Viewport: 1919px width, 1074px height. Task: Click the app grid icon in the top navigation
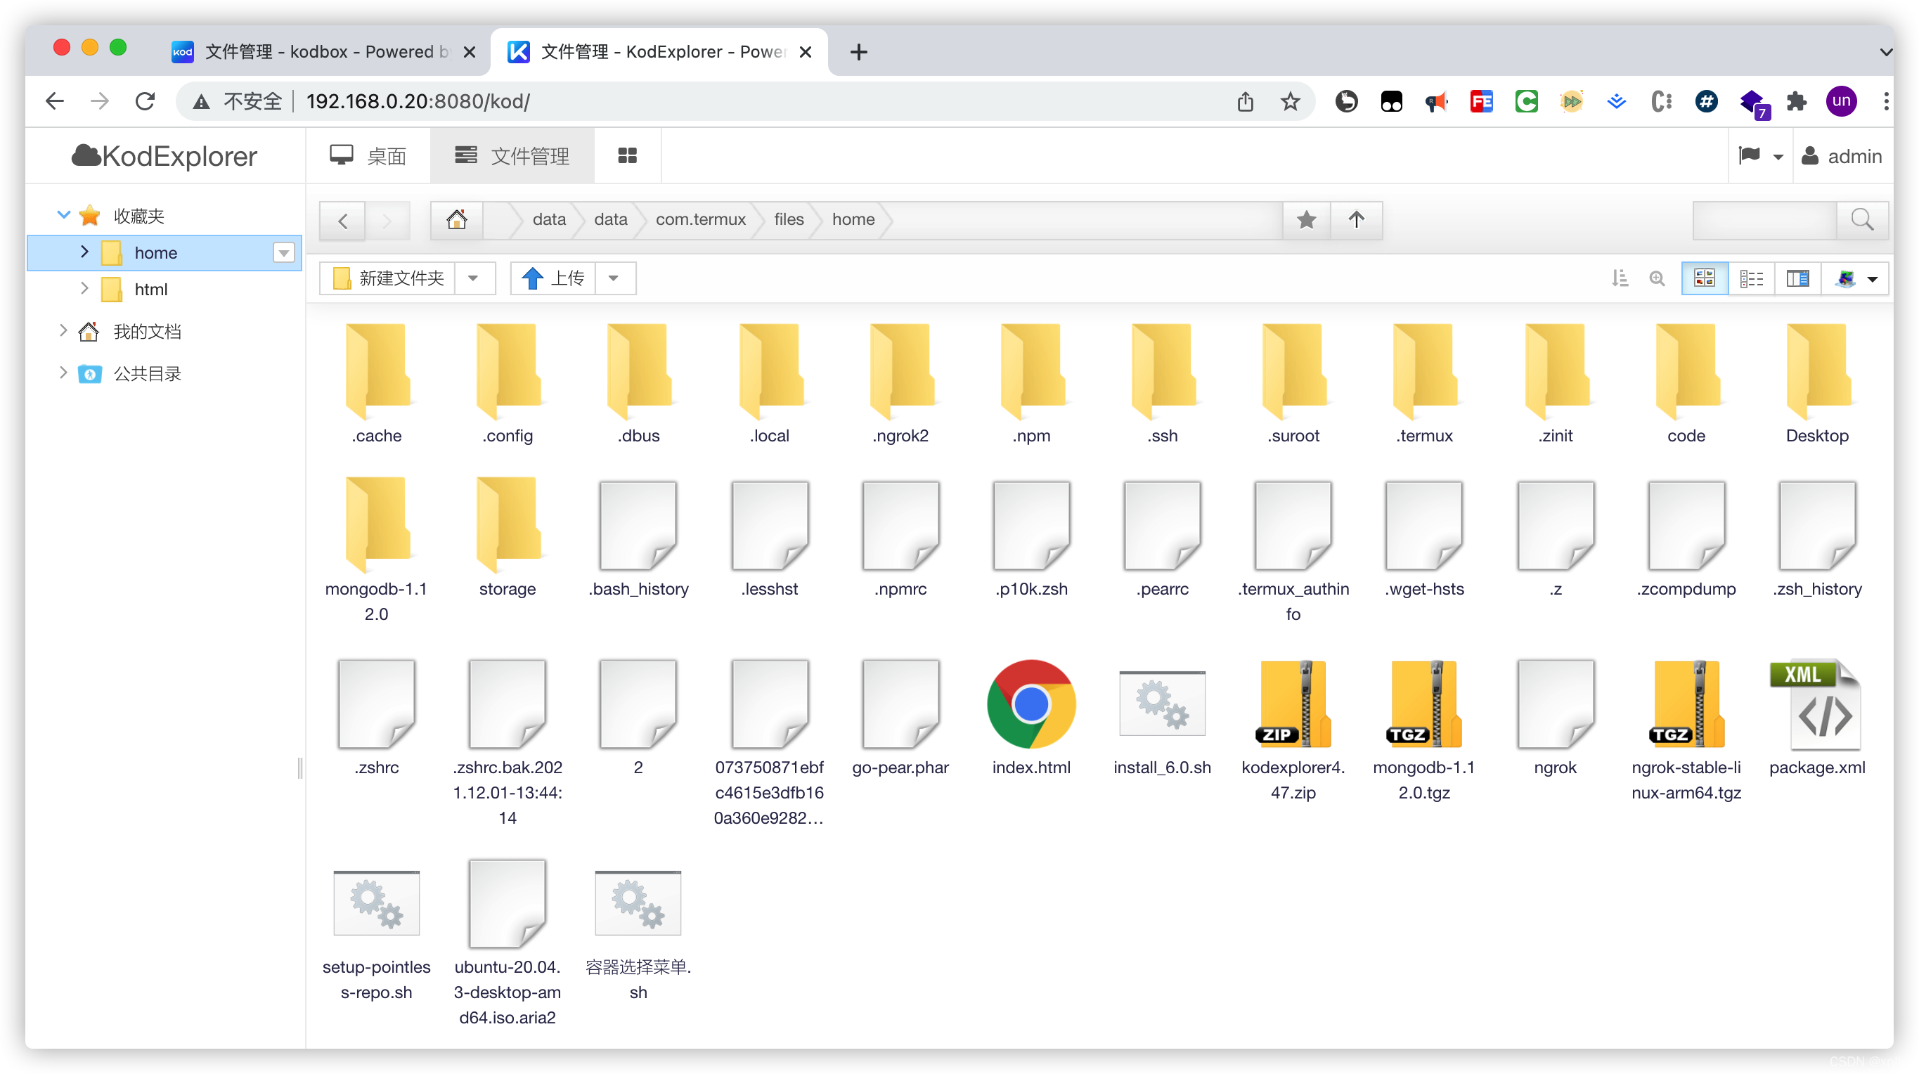(627, 155)
